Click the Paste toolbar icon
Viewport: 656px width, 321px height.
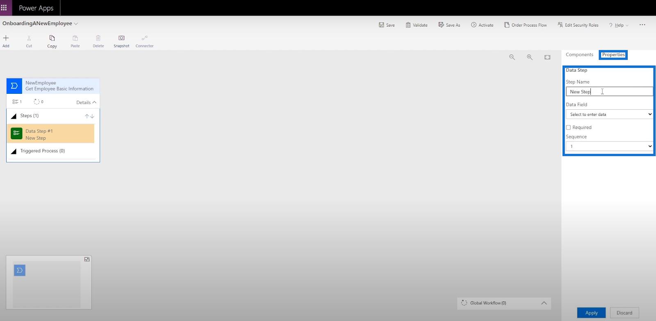coord(75,38)
